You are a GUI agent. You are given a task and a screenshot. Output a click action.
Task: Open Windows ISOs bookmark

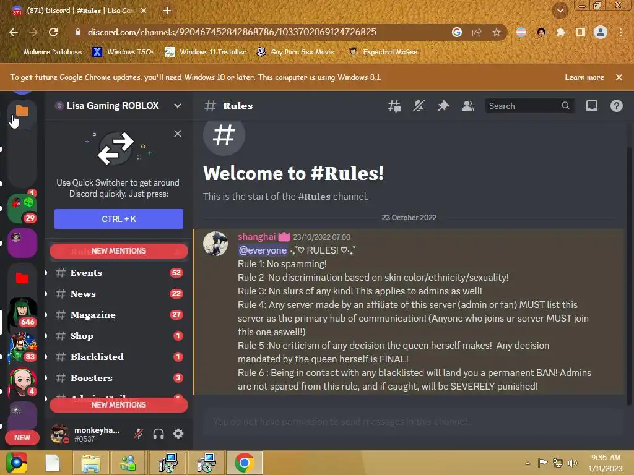point(123,52)
